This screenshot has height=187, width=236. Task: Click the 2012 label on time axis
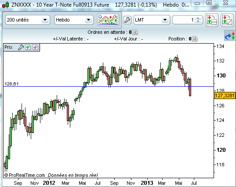[49, 183]
